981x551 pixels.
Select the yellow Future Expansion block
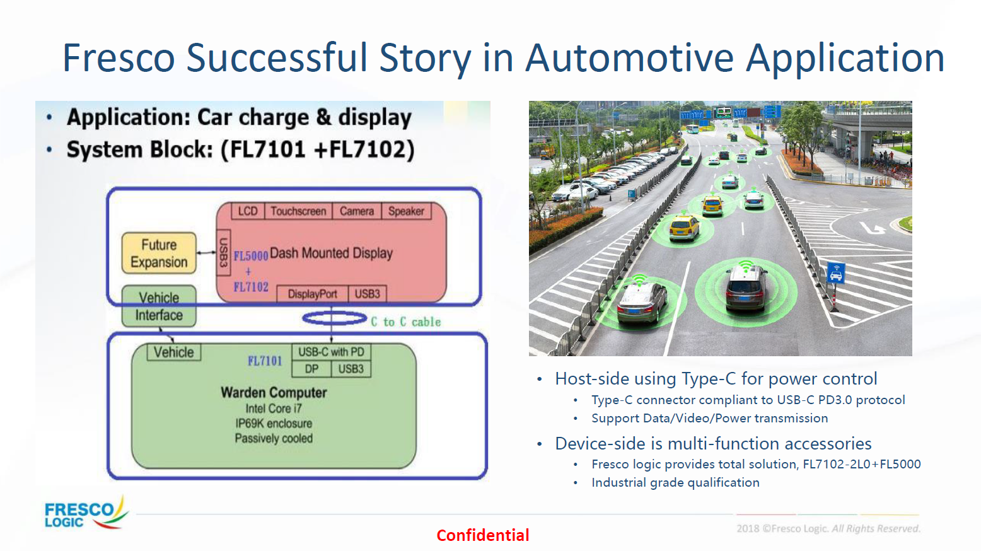pyautogui.click(x=159, y=253)
